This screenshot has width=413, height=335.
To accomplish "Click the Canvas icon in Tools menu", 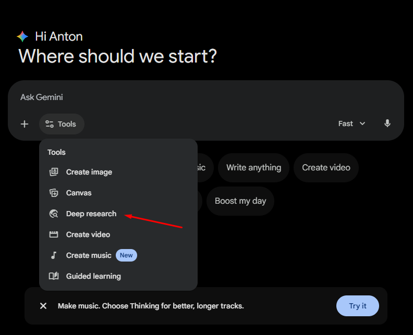I will 54,193.
